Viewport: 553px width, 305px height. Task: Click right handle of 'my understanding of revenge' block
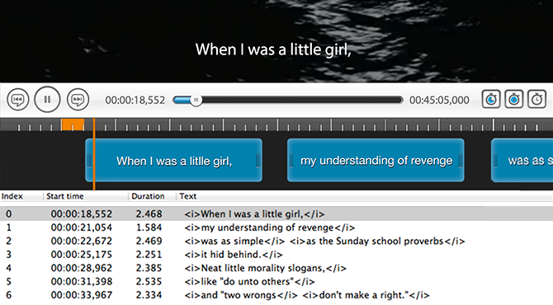pyautogui.click(x=461, y=161)
